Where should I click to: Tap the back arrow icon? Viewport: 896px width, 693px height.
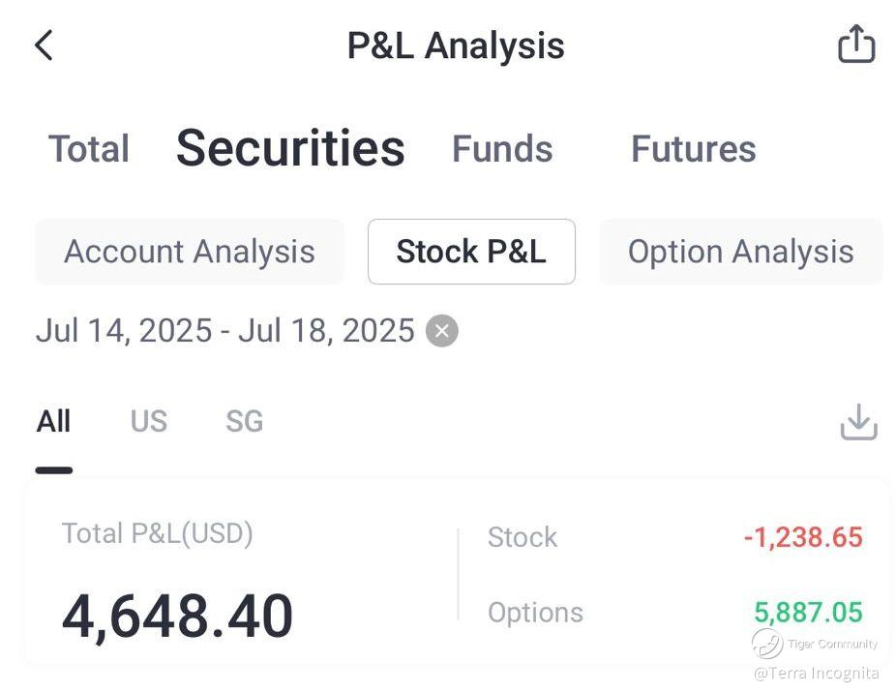[x=44, y=45]
